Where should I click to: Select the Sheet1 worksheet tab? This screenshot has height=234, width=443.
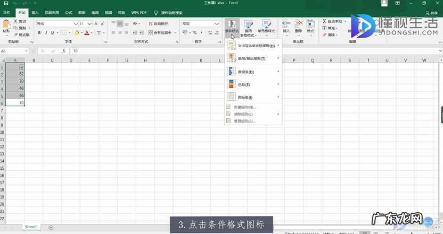point(31,227)
